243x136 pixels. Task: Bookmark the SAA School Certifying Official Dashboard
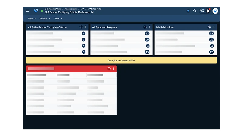pos(92,12)
